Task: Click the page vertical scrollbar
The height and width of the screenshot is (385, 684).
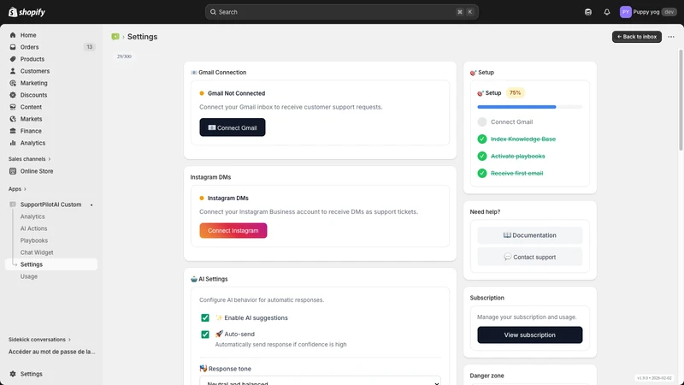Action: pyautogui.click(x=681, y=100)
